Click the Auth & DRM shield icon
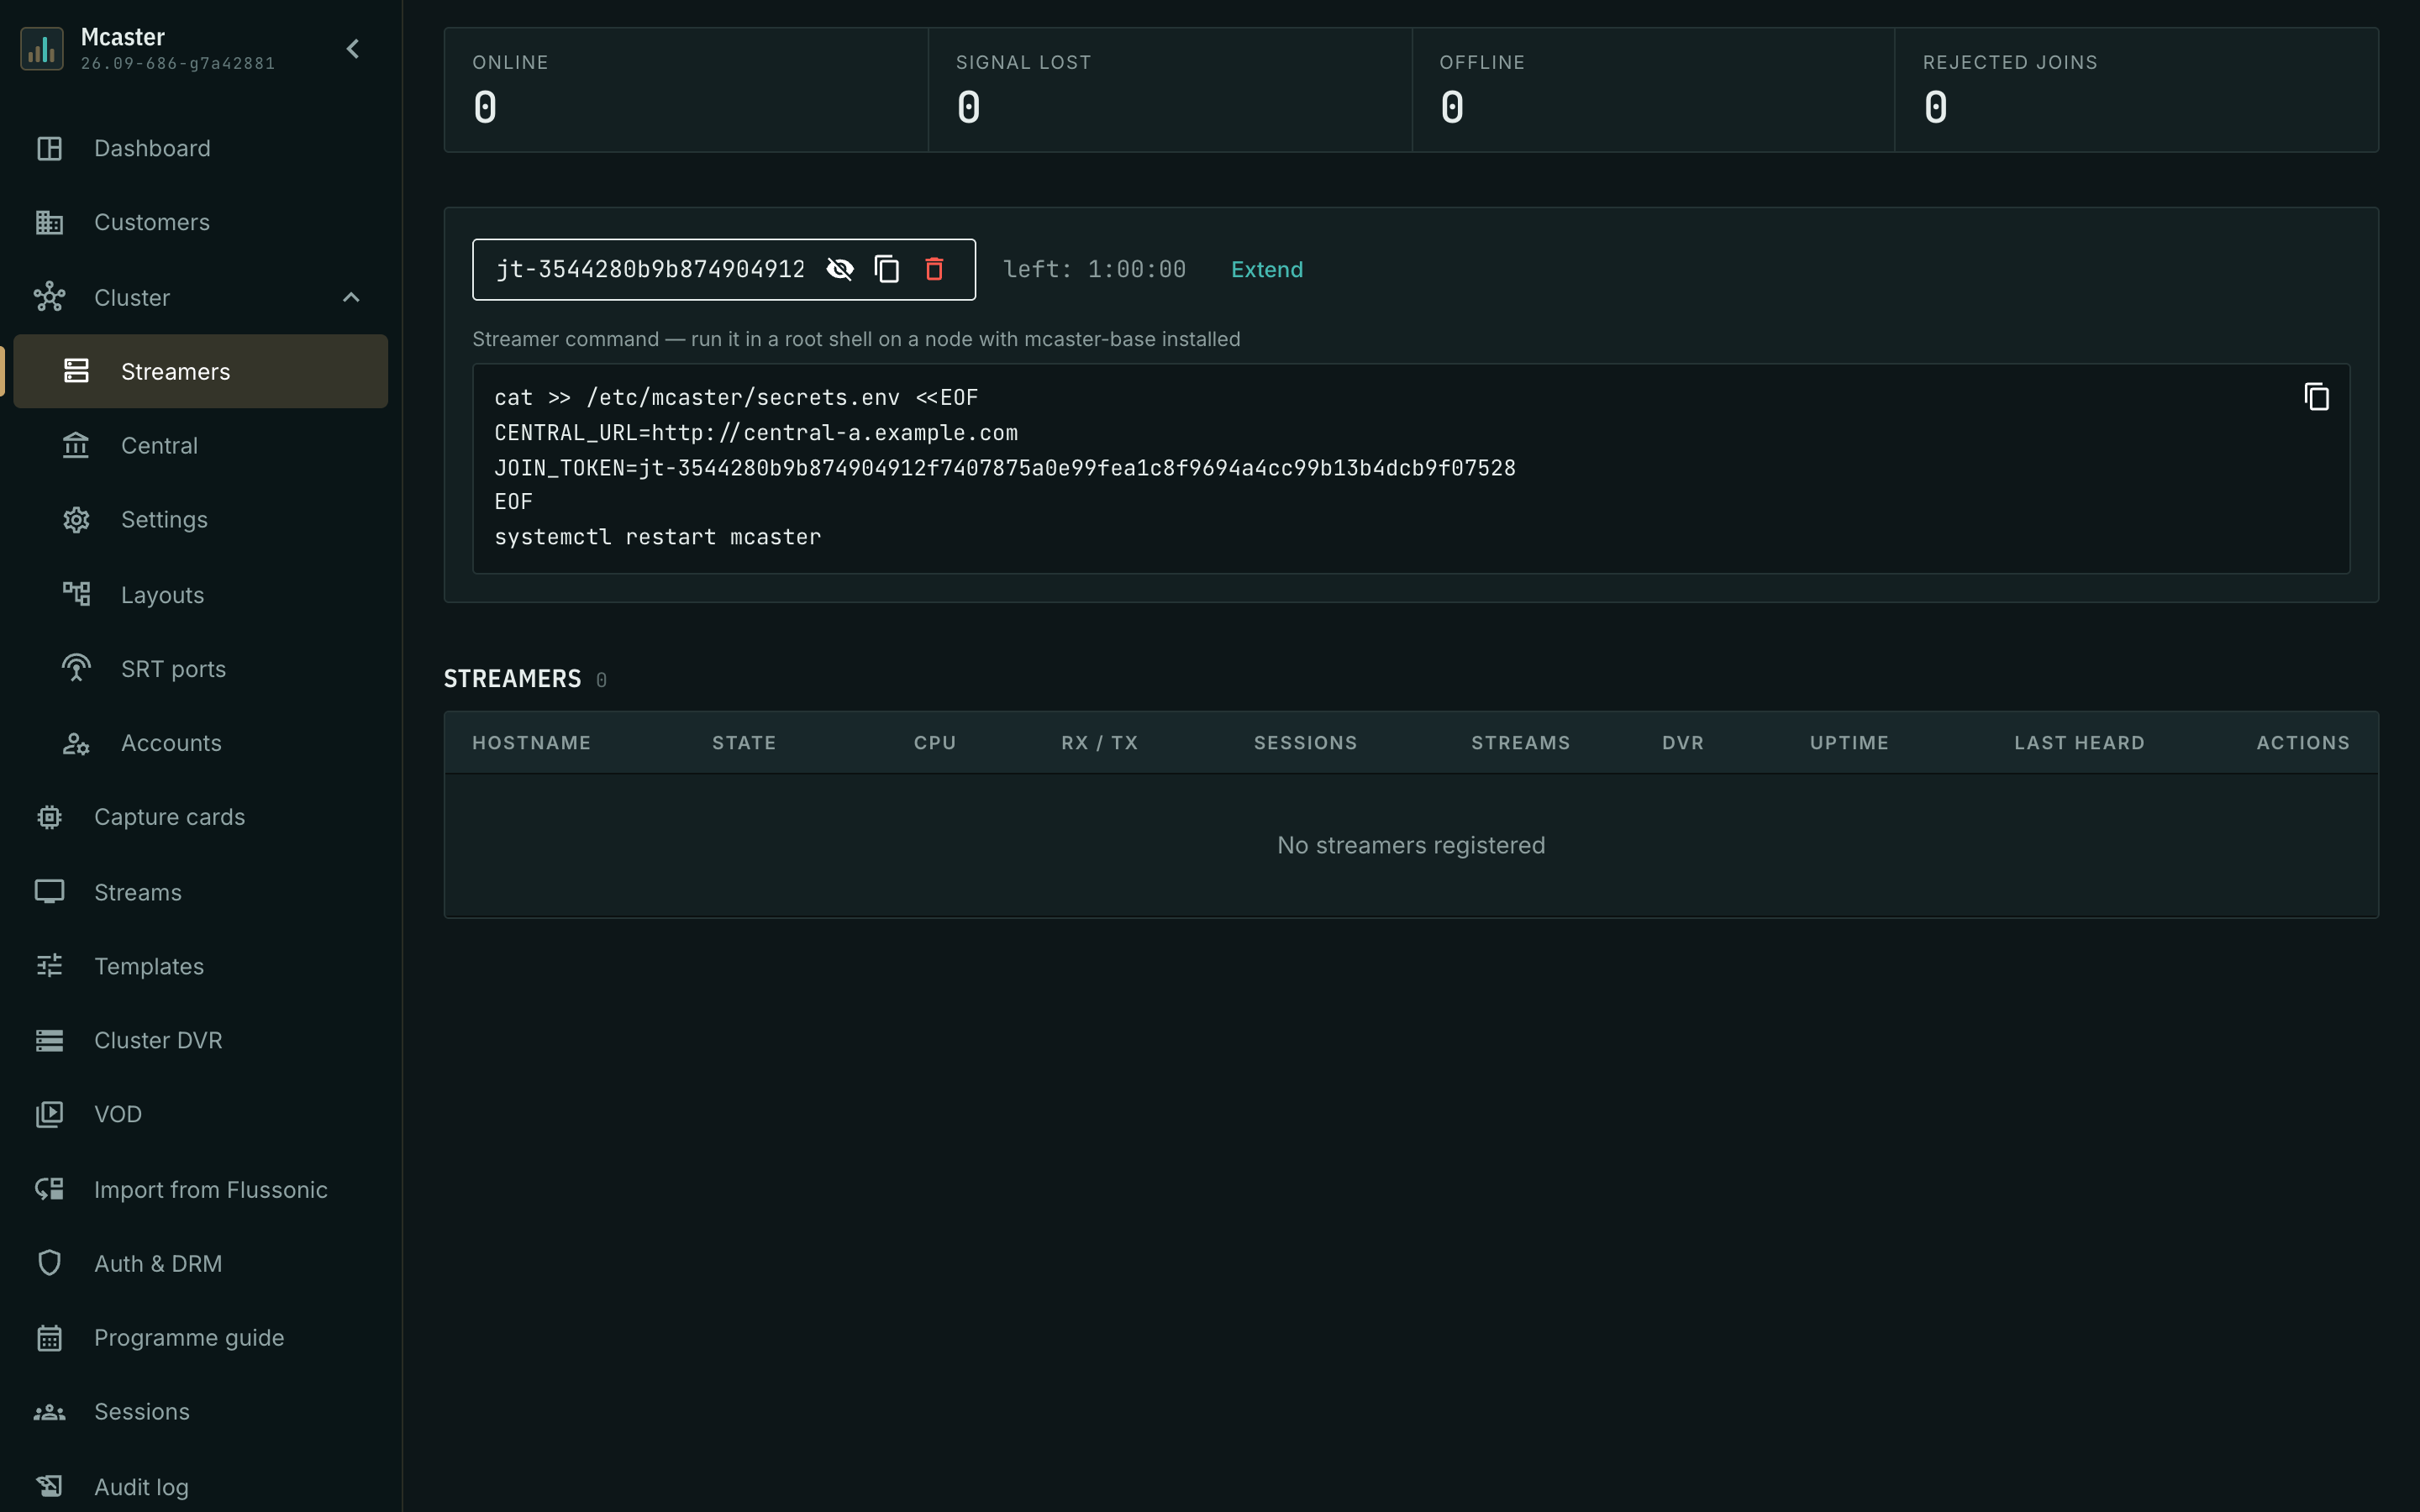The width and height of the screenshot is (2420, 1512). 49,1263
